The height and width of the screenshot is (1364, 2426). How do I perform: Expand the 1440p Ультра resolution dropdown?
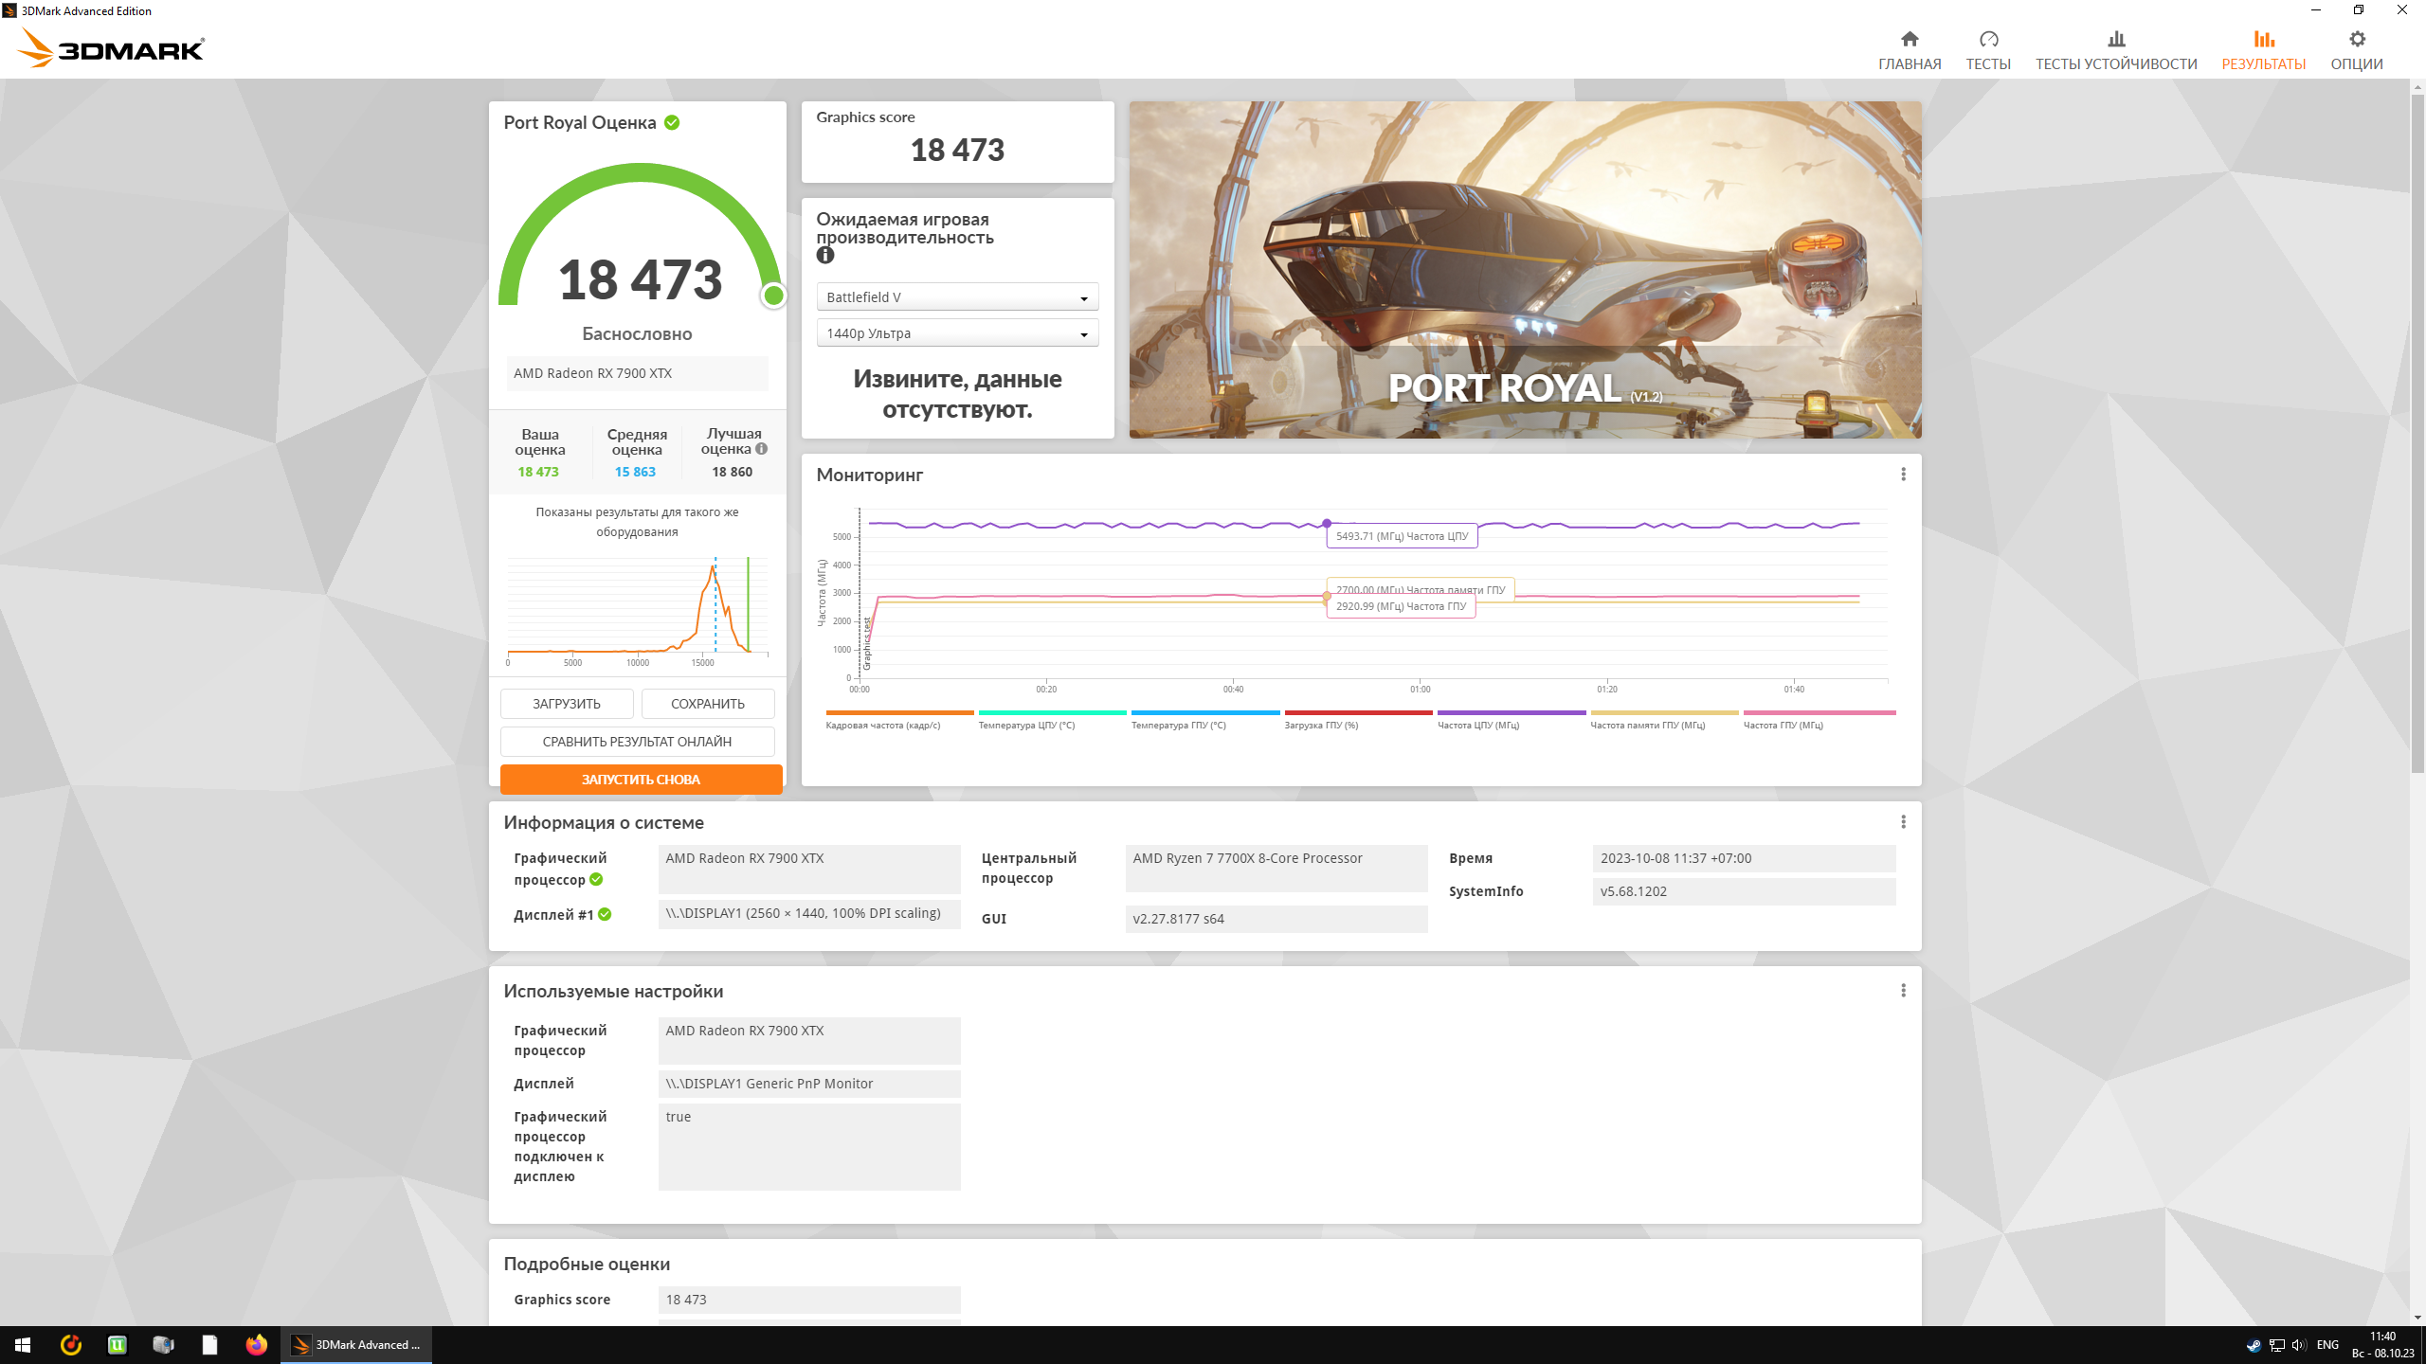(957, 333)
